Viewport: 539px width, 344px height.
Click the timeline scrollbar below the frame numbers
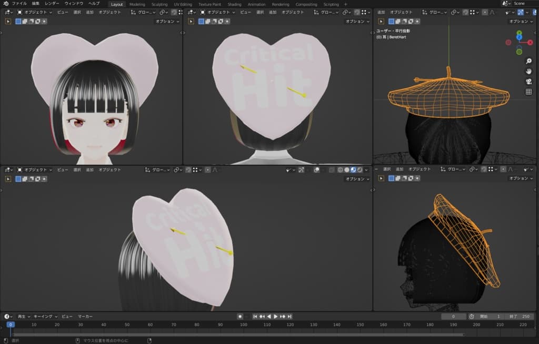tap(237, 334)
